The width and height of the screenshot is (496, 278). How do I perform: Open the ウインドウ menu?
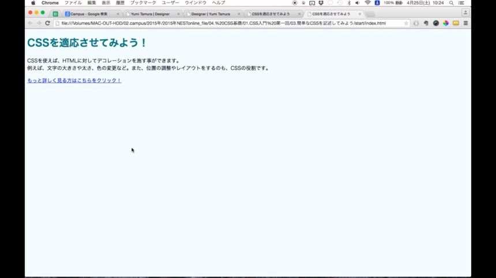tap(196, 3)
